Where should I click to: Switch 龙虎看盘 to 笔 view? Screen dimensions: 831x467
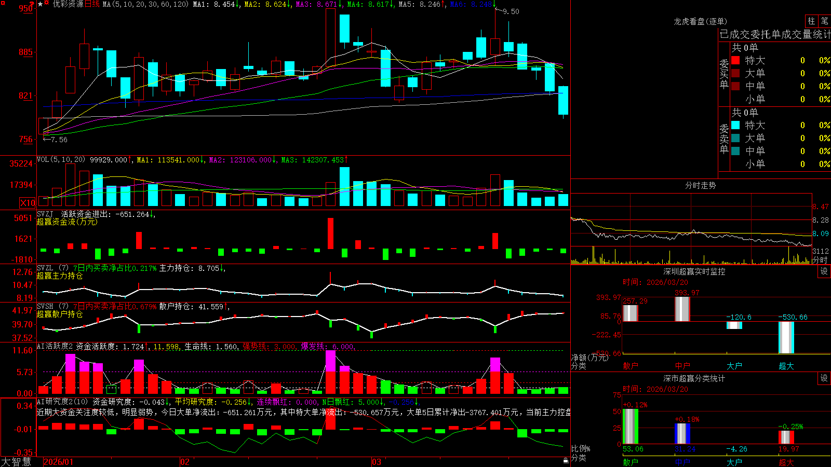(x=825, y=21)
